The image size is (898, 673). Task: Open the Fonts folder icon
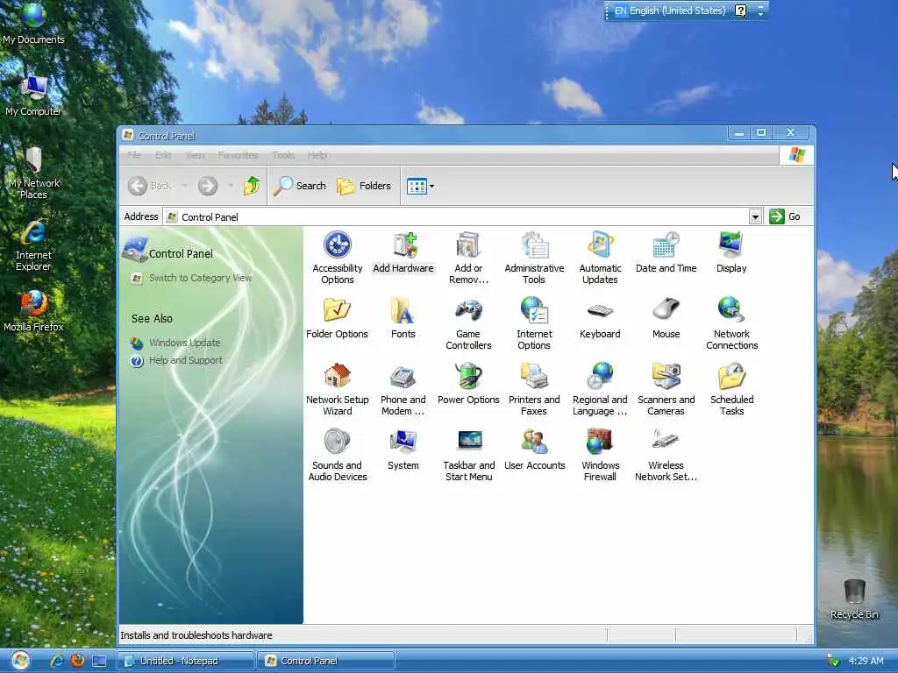403,317
